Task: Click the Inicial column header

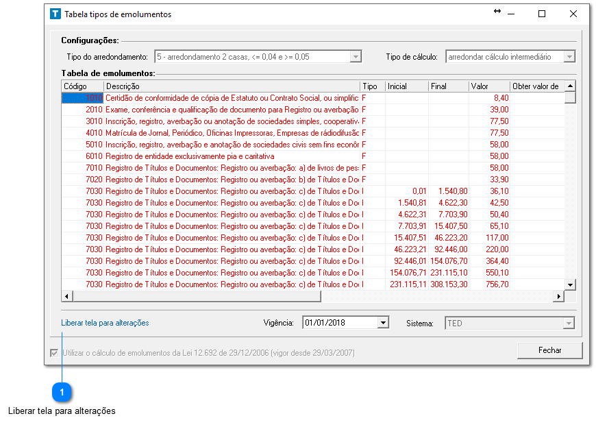Action: [407, 86]
